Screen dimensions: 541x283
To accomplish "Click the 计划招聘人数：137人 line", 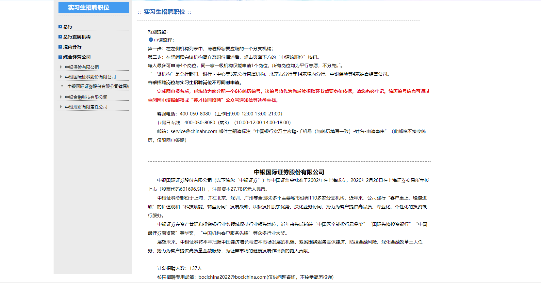I will click(180, 268).
